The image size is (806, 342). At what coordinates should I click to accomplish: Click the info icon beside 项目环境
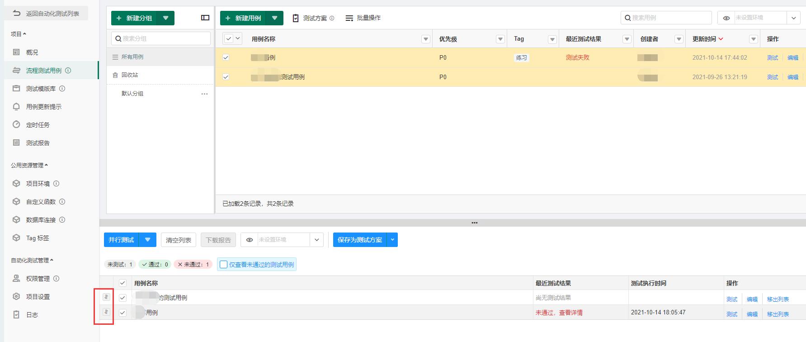tap(57, 184)
